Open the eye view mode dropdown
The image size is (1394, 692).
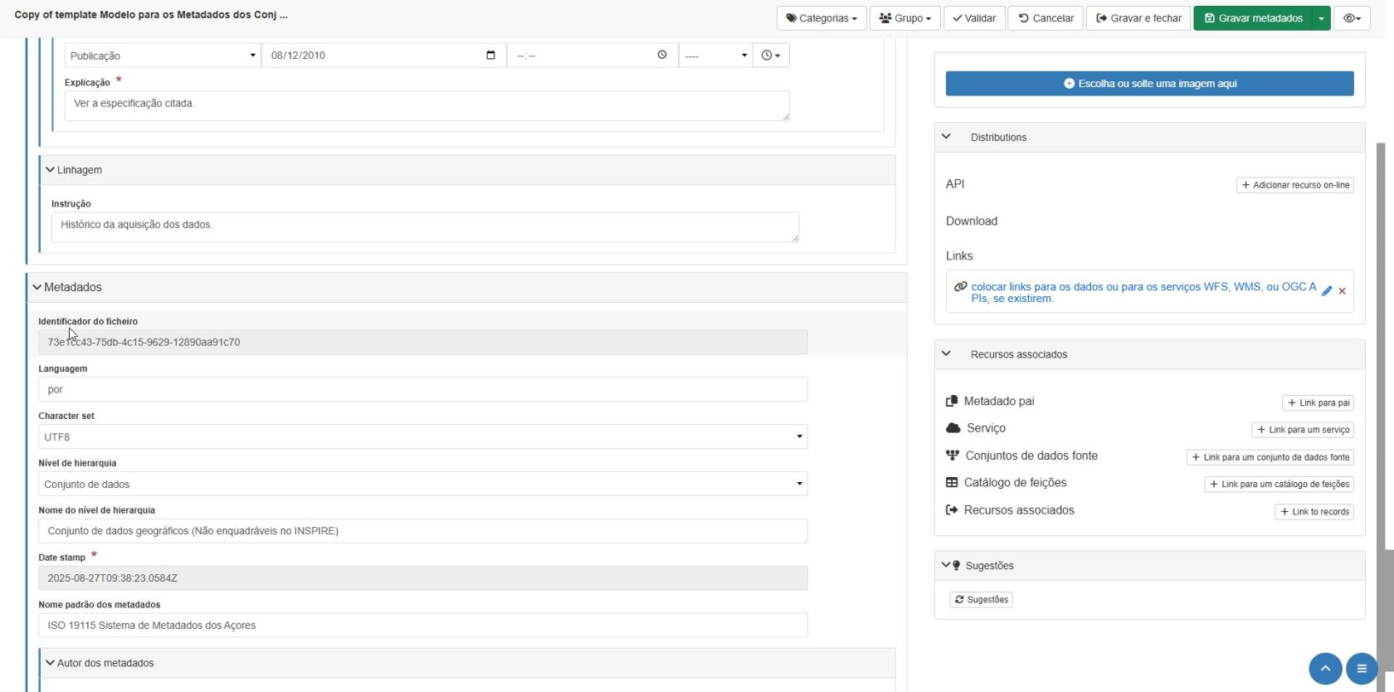(x=1351, y=18)
